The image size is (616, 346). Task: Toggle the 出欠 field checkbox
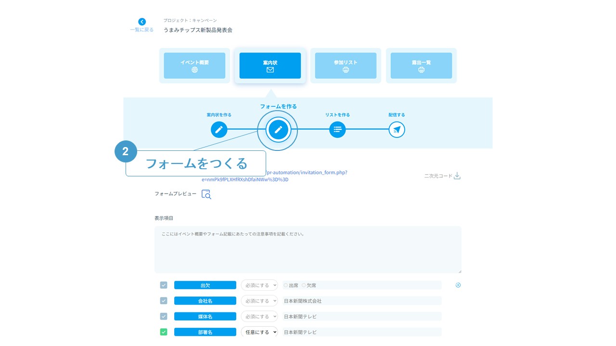pyautogui.click(x=164, y=285)
